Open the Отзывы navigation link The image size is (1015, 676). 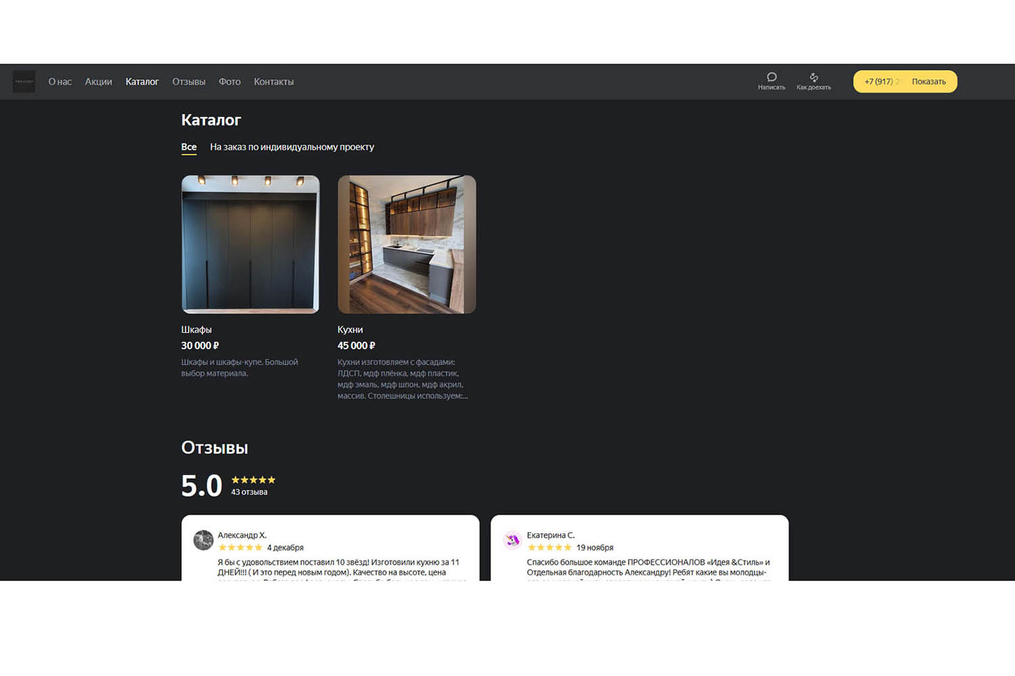189,82
